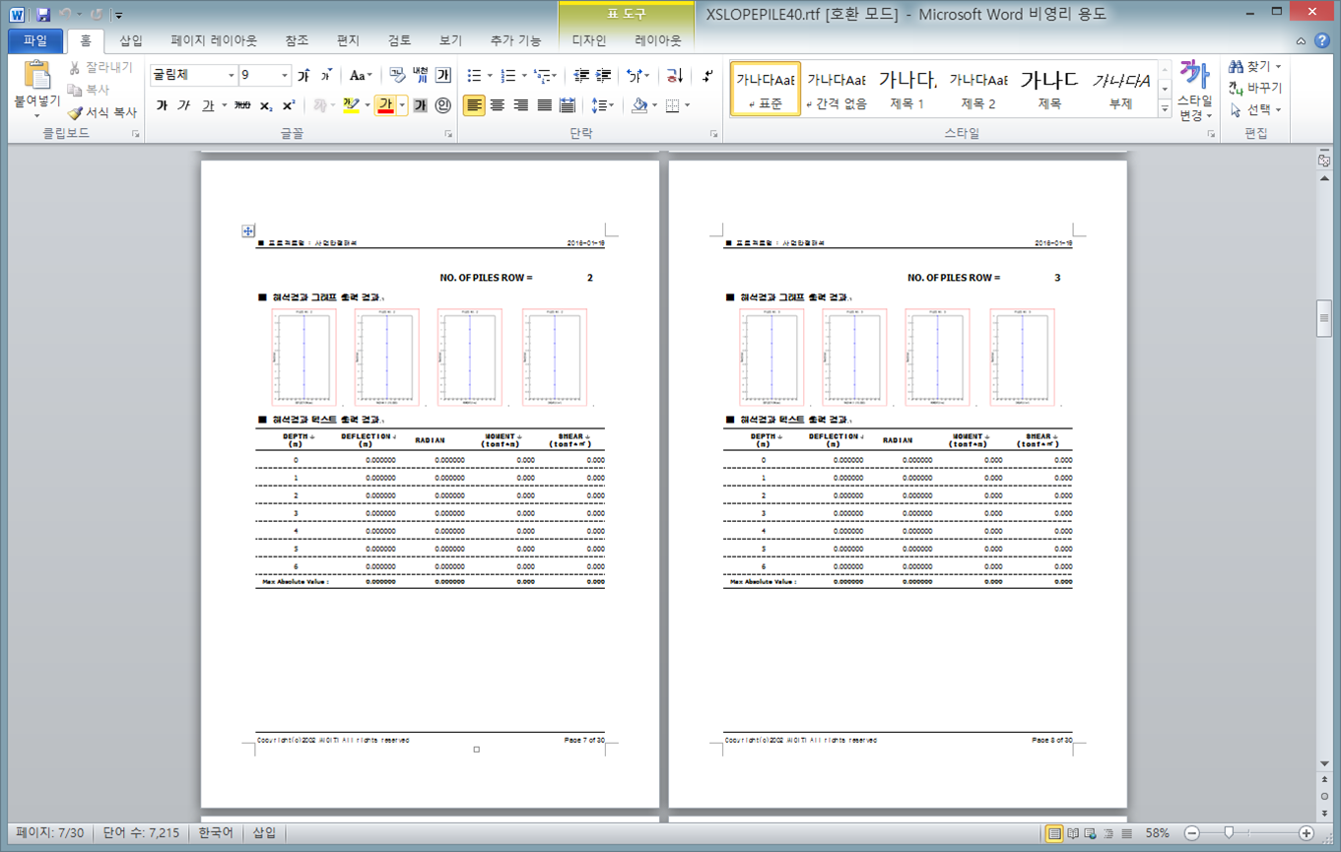
Task: Switch to the 삽입 (Insert) tab
Action: click(x=130, y=40)
